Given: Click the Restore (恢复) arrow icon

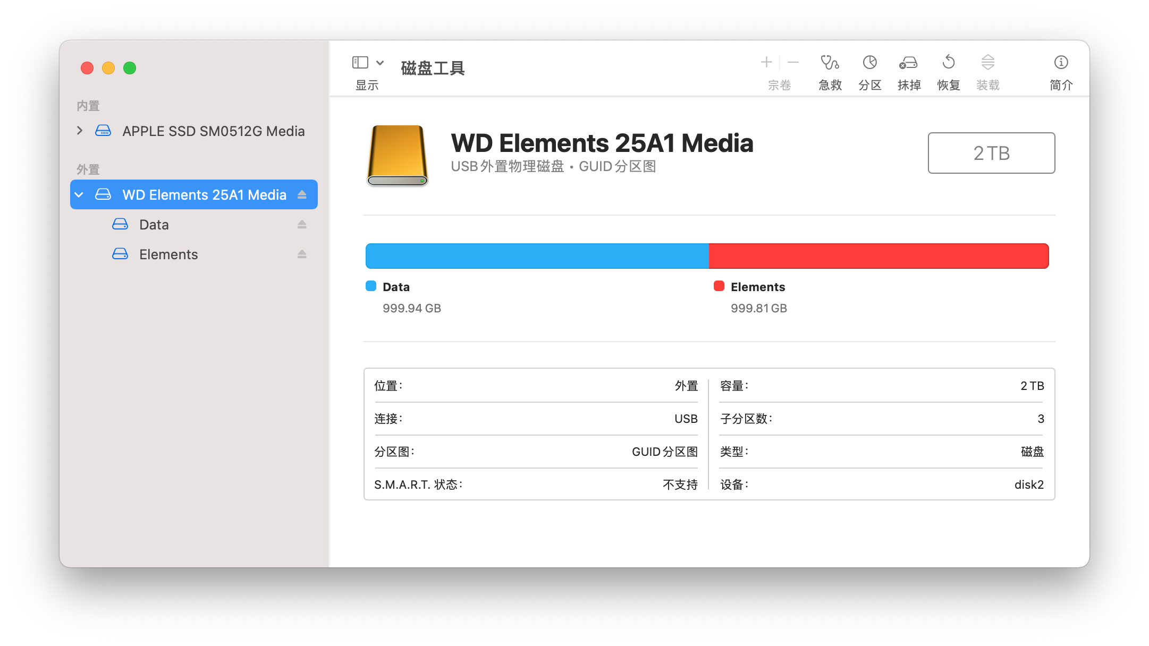Looking at the screenshot, I should [948, 63].
